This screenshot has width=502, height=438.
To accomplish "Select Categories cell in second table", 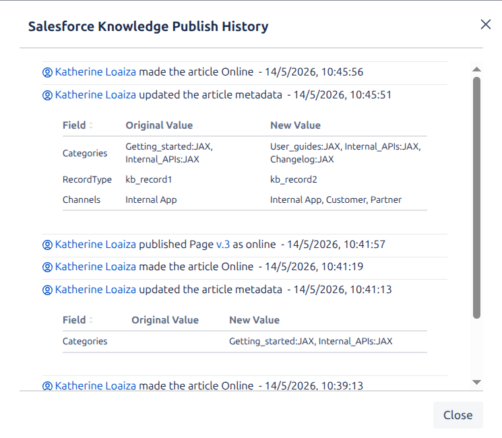I will click(85, 341).
